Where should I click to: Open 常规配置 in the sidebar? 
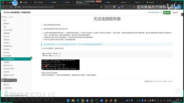6,33
